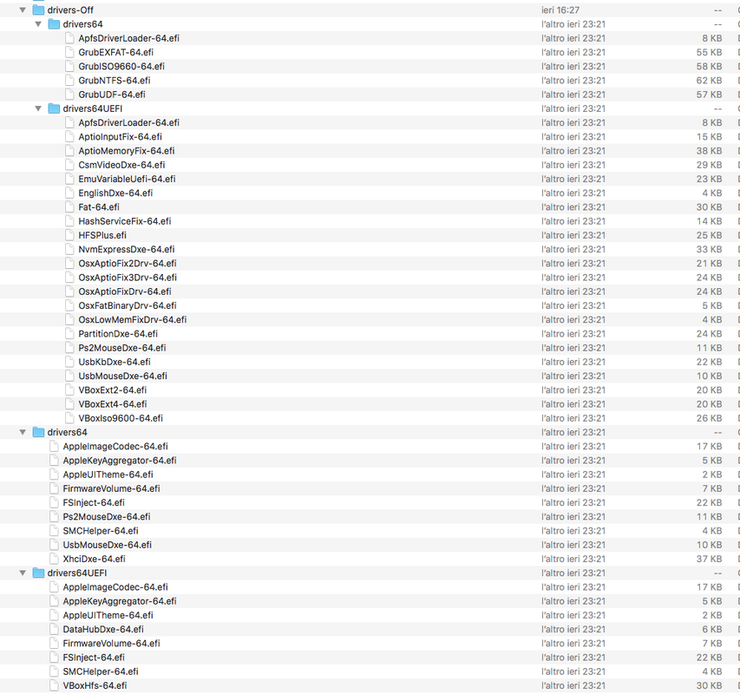Click folder icon of drivers64 holding XhciDxe-64.efi

tap(38, 432)
